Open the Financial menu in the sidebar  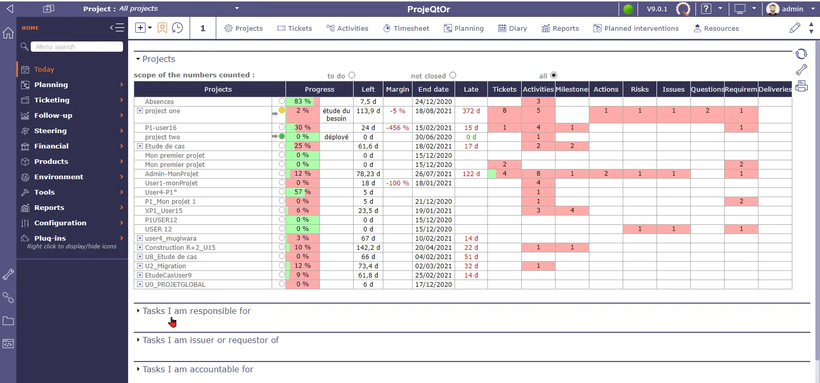72,146
